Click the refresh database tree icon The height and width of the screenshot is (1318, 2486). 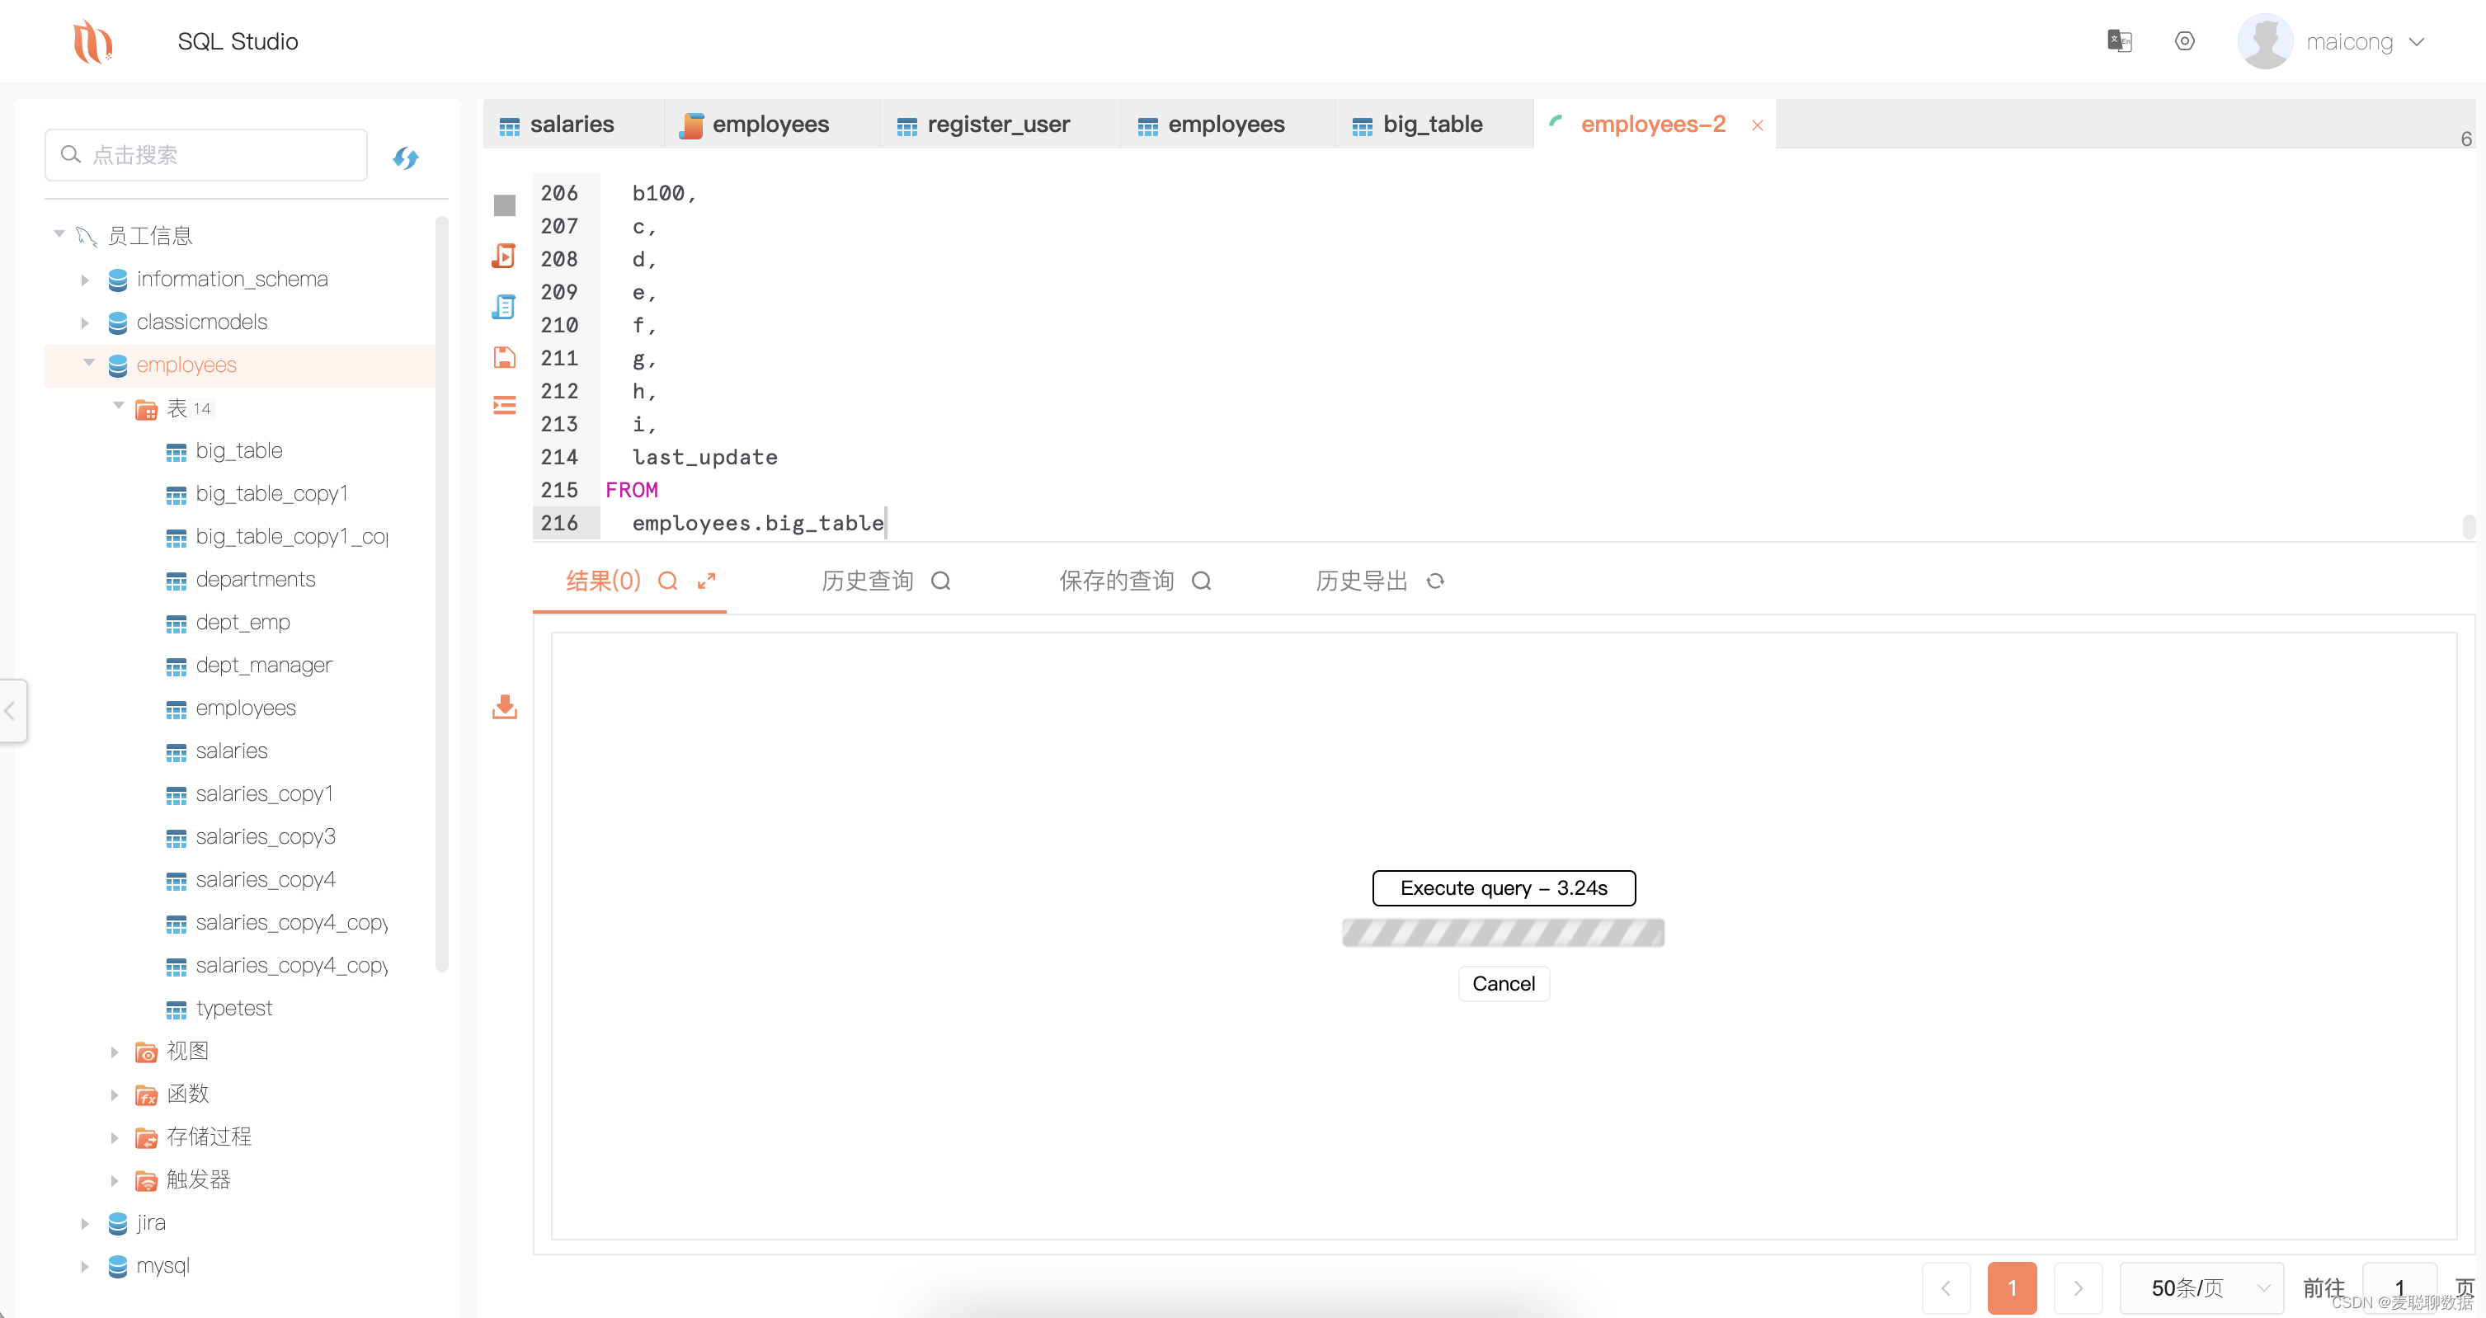click(405, 158)
